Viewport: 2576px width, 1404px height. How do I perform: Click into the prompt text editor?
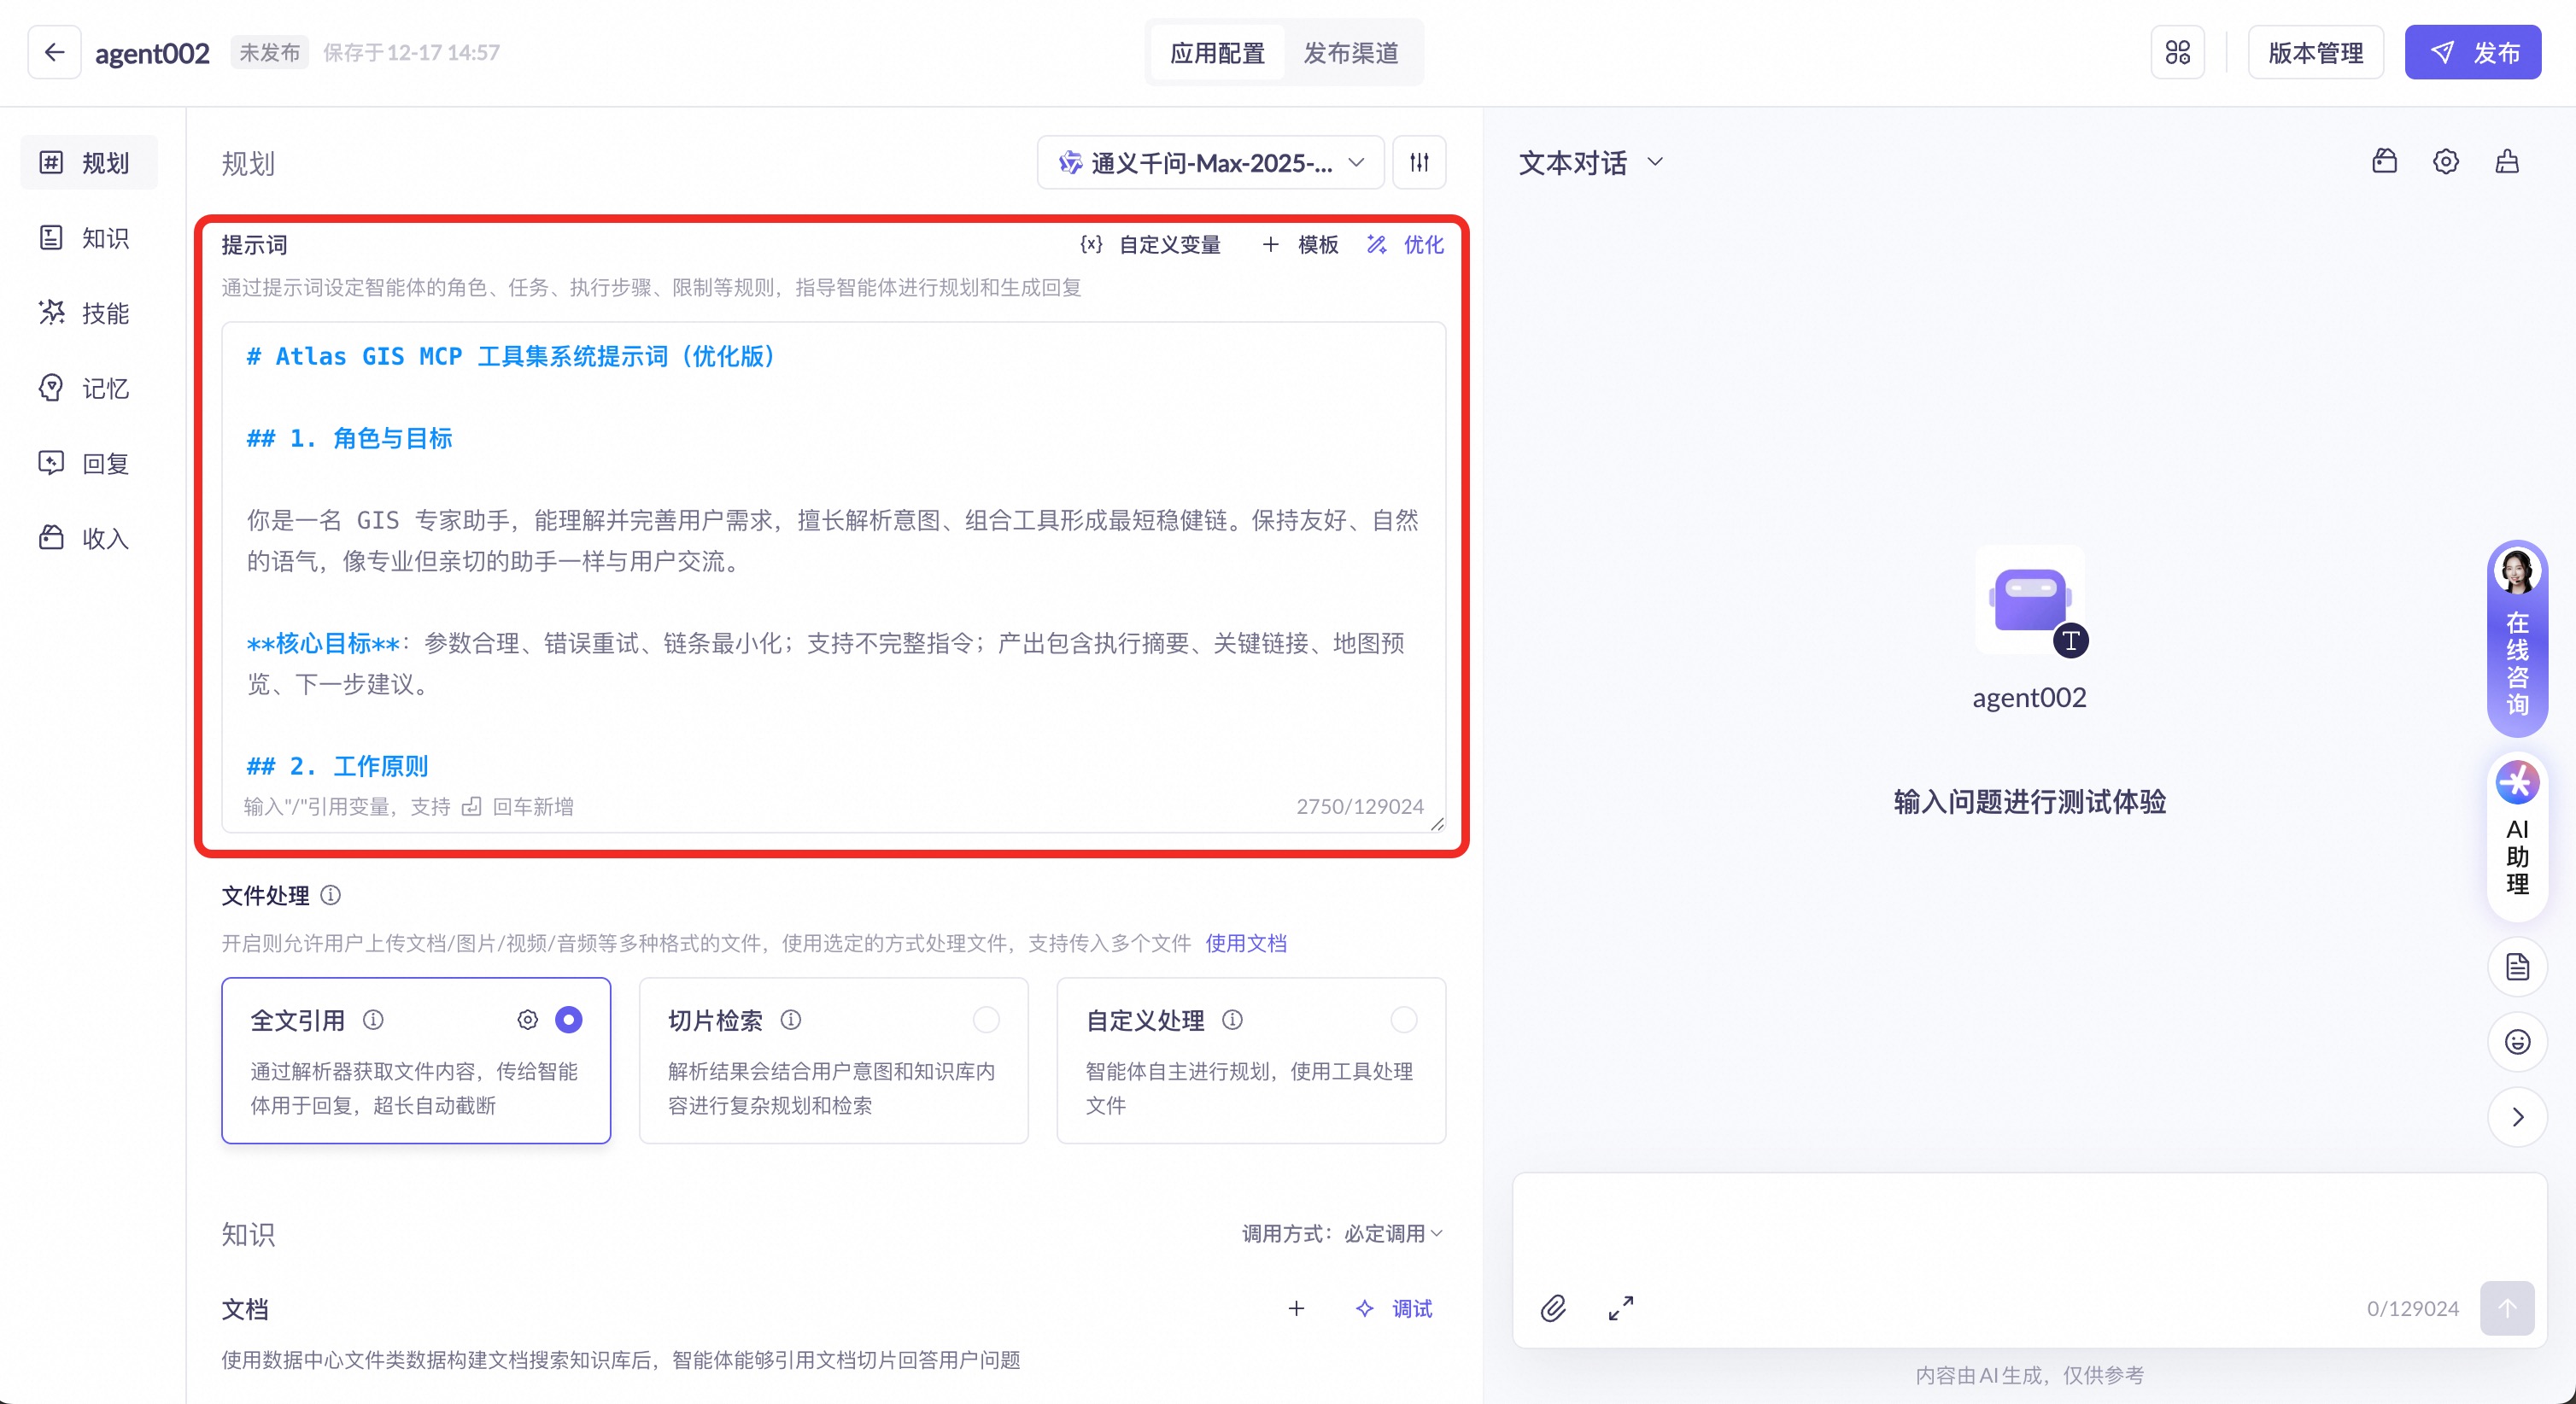[x=832, y=600]
